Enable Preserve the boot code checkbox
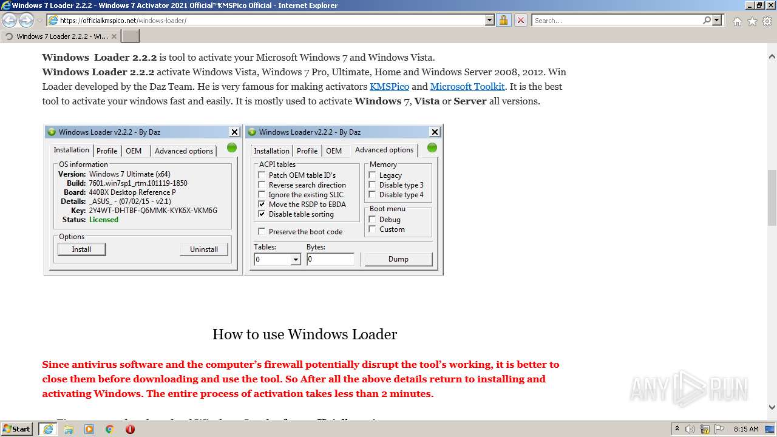Viewport: 777px width, 437px height. pyautogui.click(x=262, y=232)
